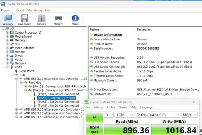Click the Audio speaker icon
Screen dimensions: 202x135
(12, 59)
